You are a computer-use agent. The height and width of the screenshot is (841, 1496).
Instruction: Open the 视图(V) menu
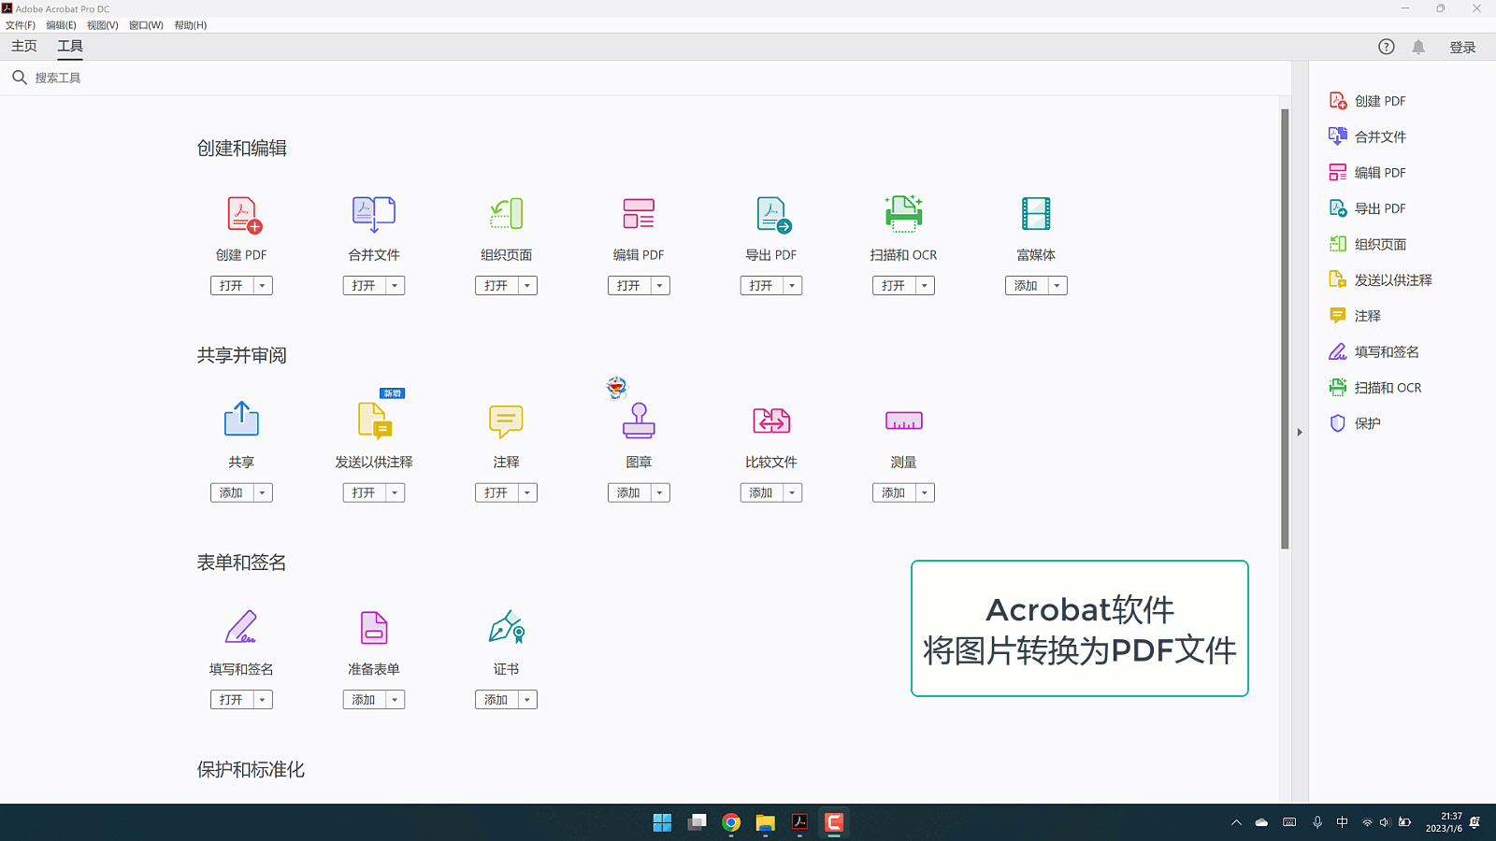click(x=103, y=25)
